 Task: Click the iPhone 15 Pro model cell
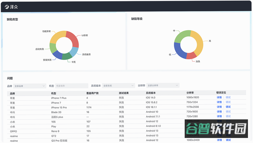coord(59,107)
